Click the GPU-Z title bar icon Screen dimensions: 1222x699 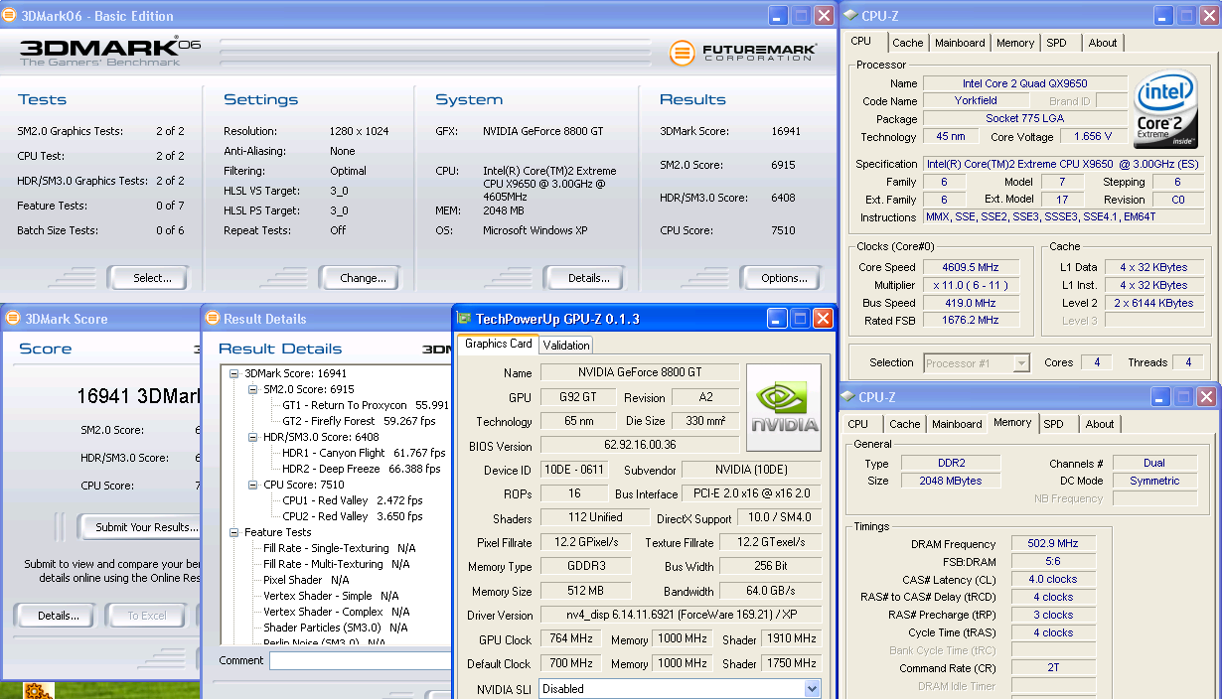click(x=464, y=319)
